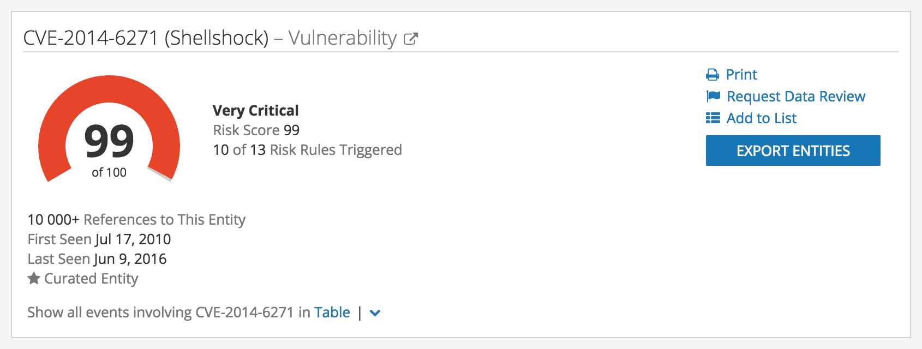Click the Vulnerability entity type label

click(343, 38)
